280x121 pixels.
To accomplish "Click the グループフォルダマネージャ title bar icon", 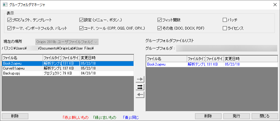I will (5, 5).
